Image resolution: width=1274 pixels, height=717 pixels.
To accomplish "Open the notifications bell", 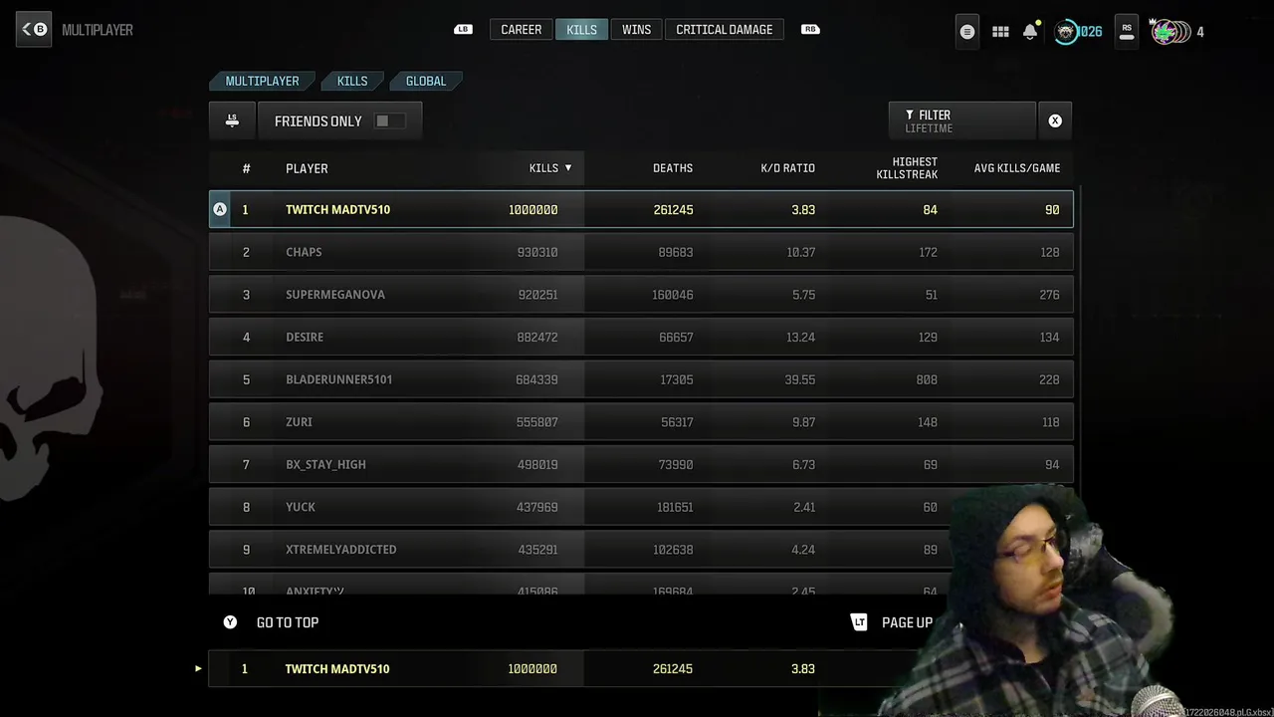I will [1030, 32].
